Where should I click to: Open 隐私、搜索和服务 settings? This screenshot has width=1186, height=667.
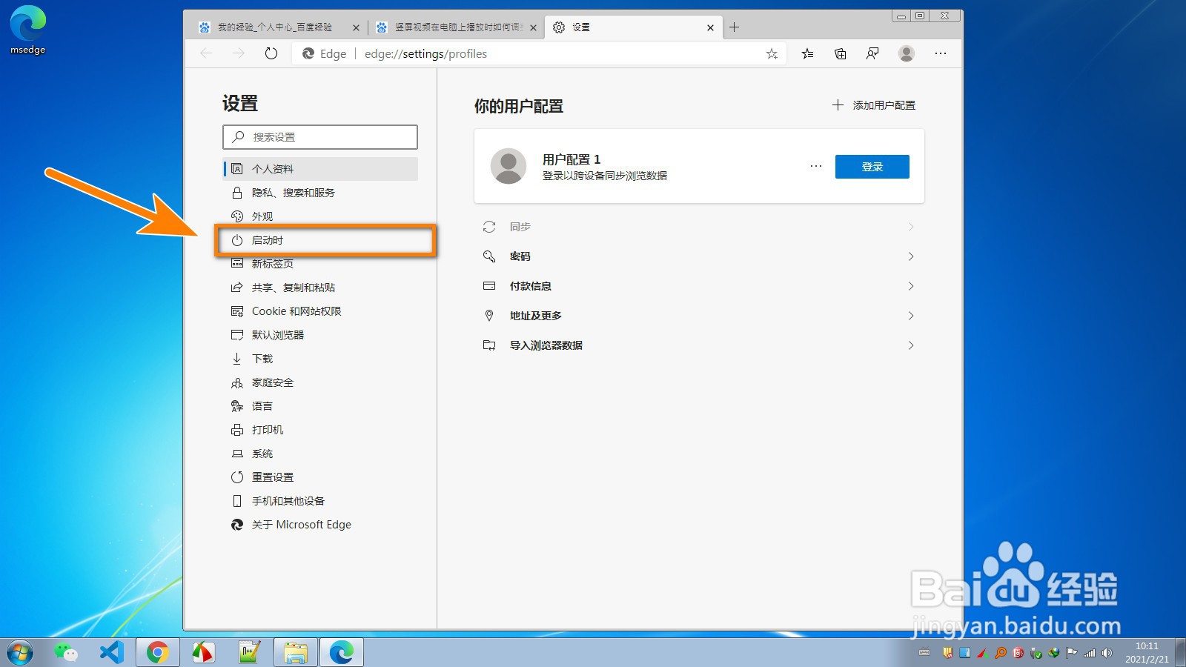click(x=320, y=193)
